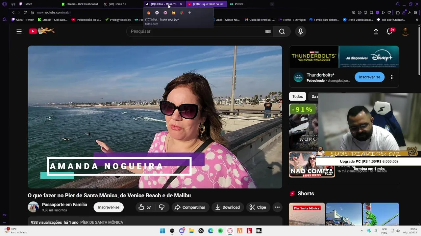Image resolution: width=421 pixels, height=236 pixels.
Task: Click the Opera GX logo menu
Action: 4,4
